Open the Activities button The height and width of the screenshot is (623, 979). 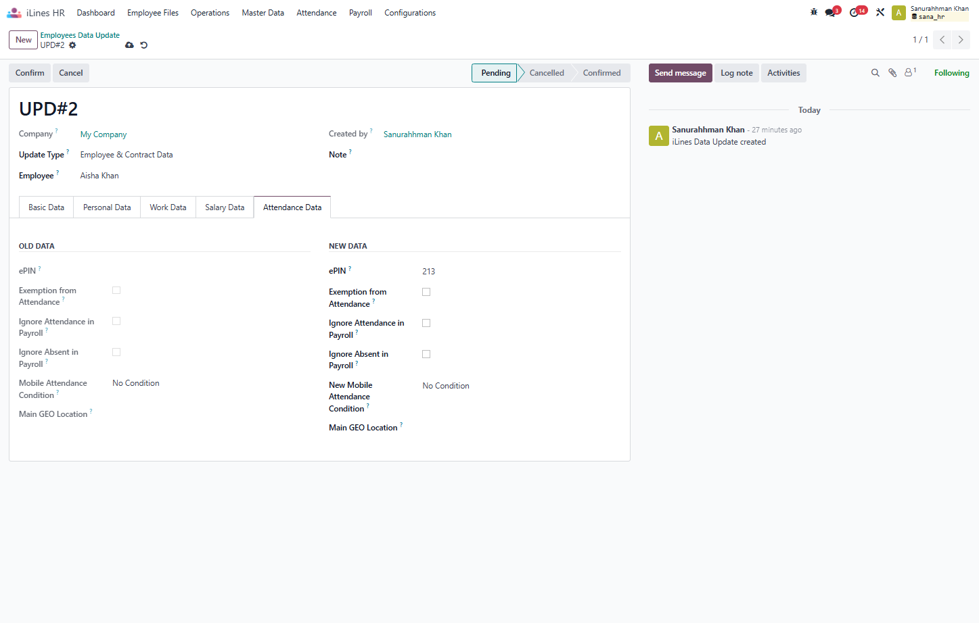[783, 73]
